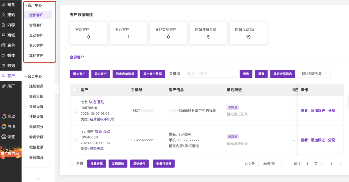Screen dimensions: 349x182
Task: Open the 默认列表布局 layout dropdown
Action: [x=314, y=74]
